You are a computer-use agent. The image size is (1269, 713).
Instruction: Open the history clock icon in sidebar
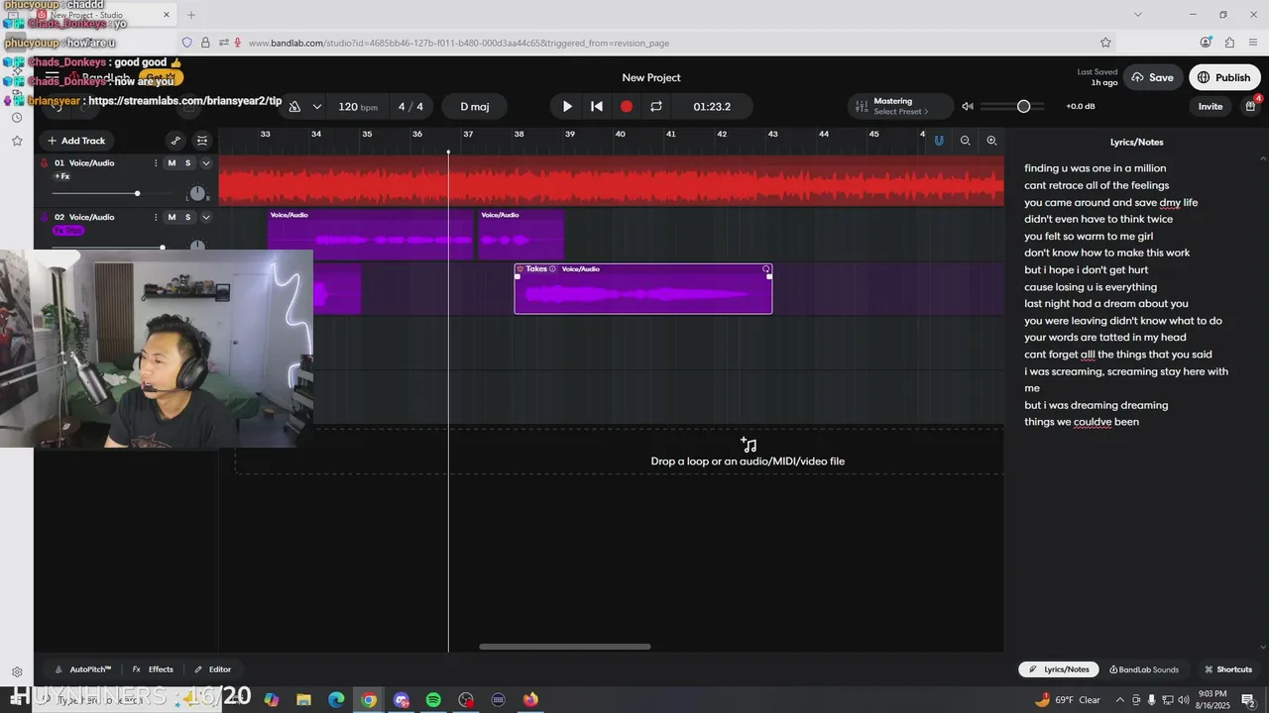17,118
